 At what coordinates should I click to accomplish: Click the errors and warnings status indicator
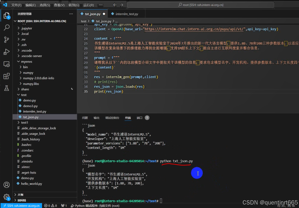[x=51, y=206]
